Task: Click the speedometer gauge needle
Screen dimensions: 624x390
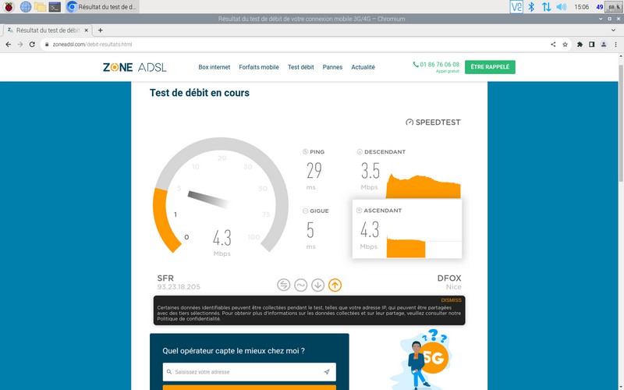Action: click(207, 199)
